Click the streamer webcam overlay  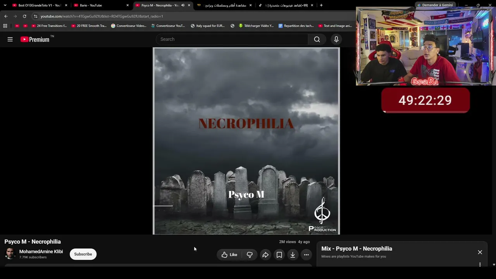pos(425,46)
